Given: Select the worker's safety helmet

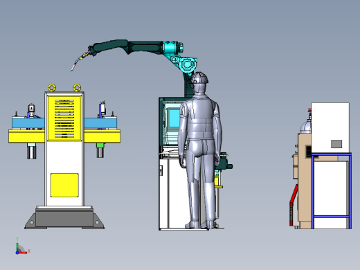Looking at the screenshot, I should [x=199, y=78].
